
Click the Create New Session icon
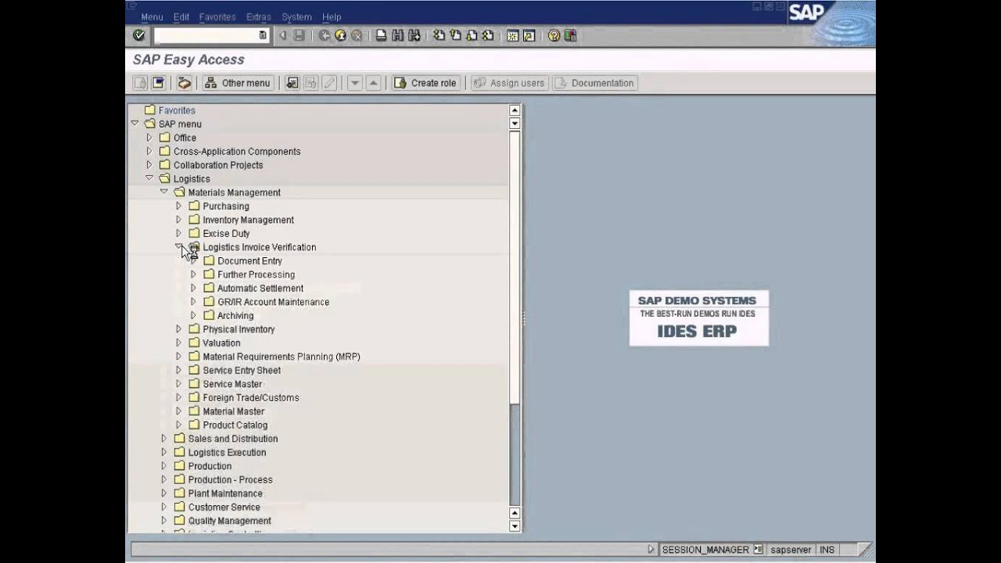(513, 35)
